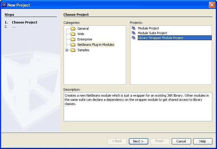Click the Choose Project step in the Steps list

click(x=24, y=22)
